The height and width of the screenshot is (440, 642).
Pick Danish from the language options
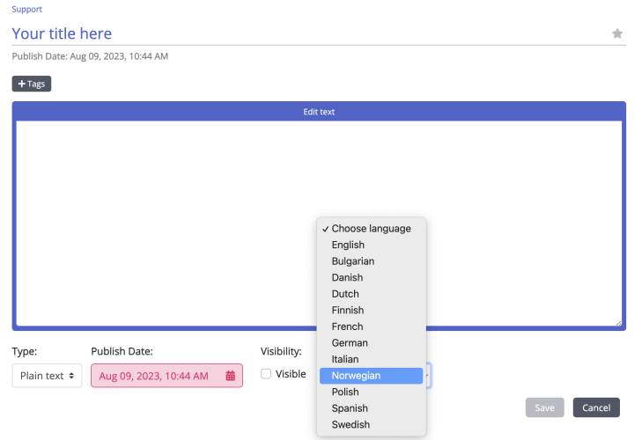pyautogui.click(x=347, y=277)
